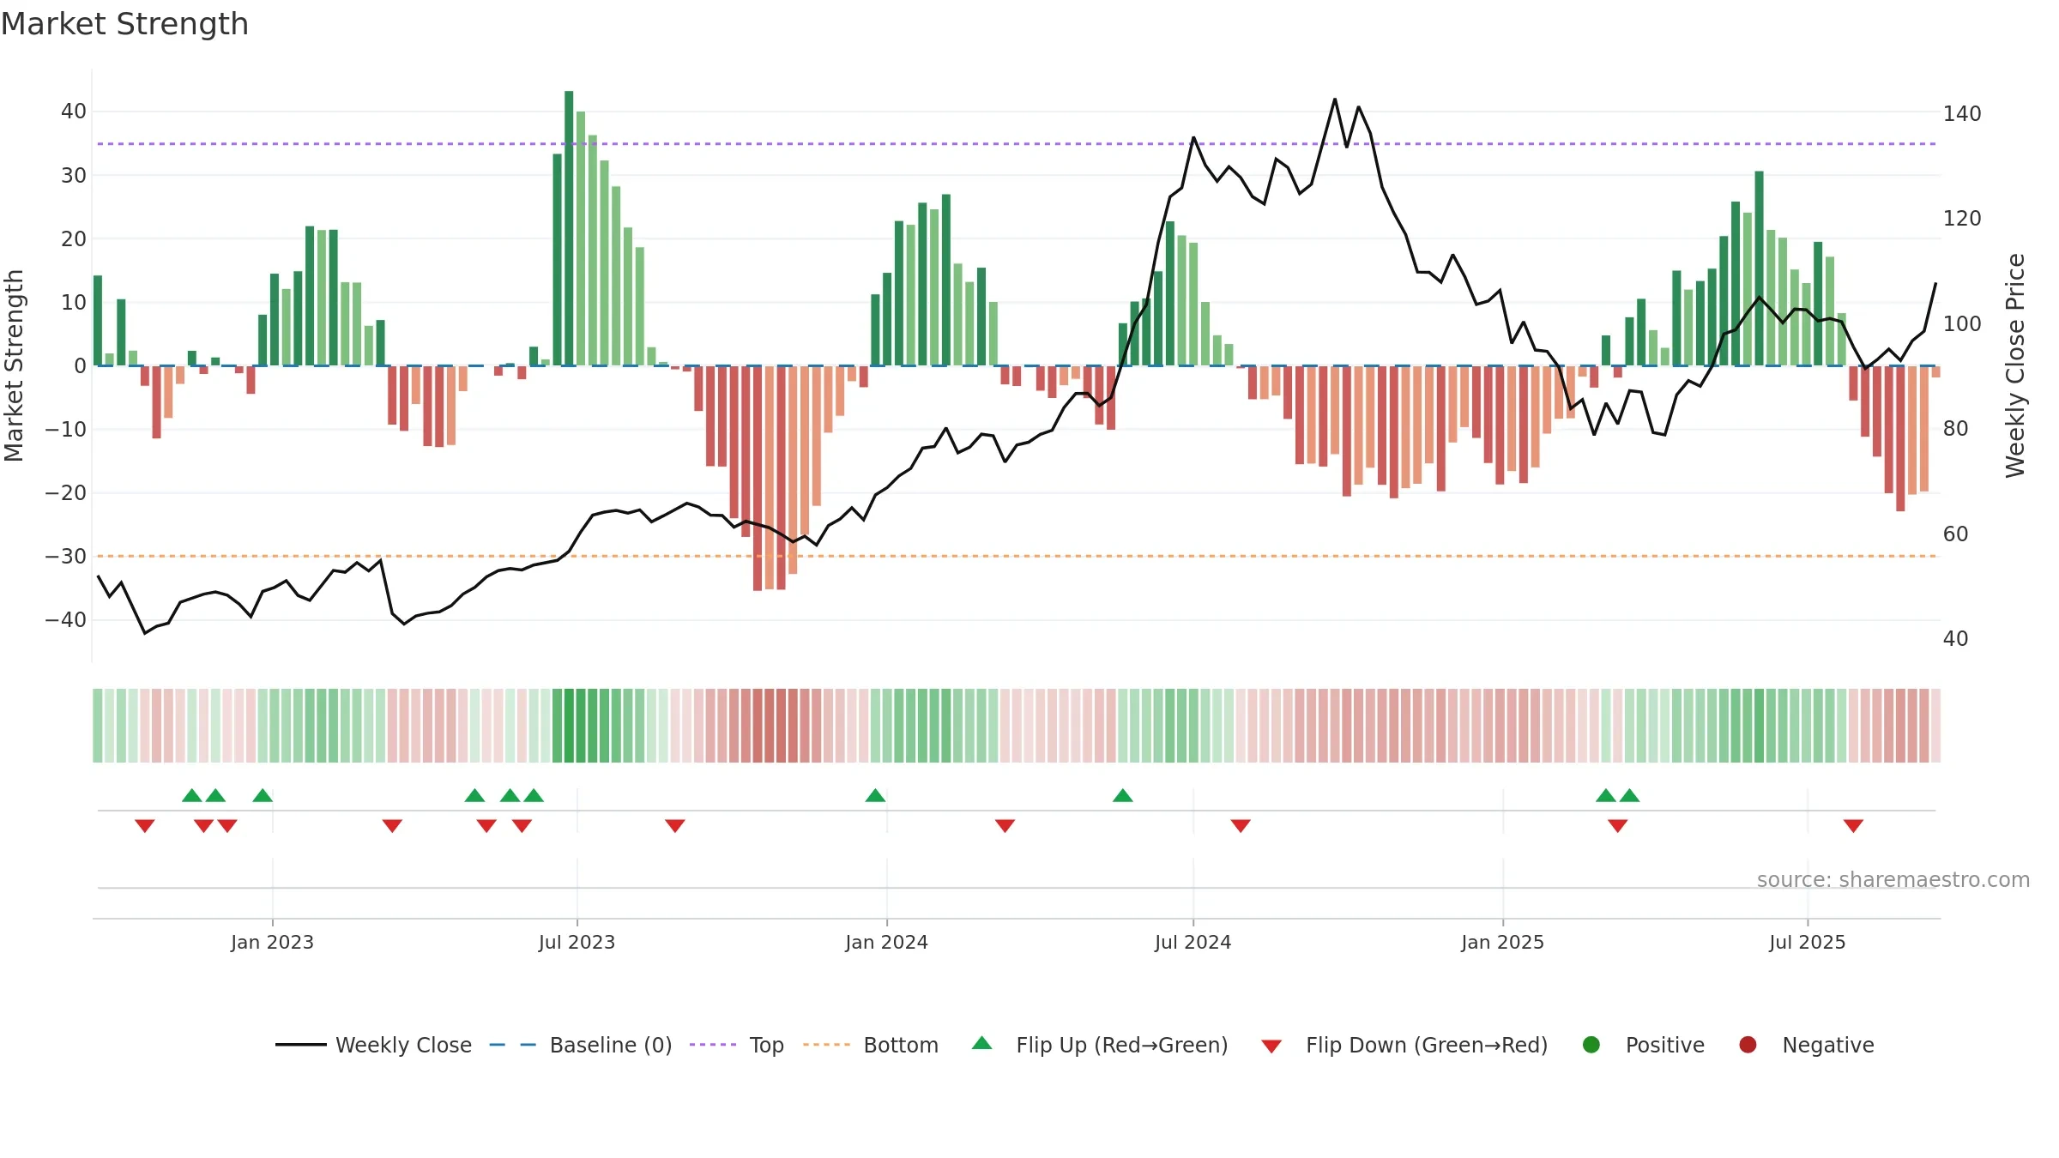Viewport: 2059px width, 1158px height.
Task: Click the Jan 2024 axis label
Action: (x=886, y=942)
